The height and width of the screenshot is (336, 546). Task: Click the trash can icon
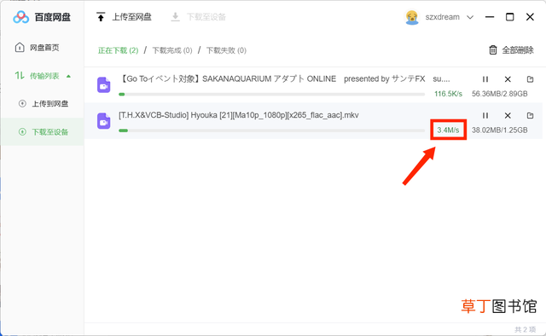pos(493,50)
